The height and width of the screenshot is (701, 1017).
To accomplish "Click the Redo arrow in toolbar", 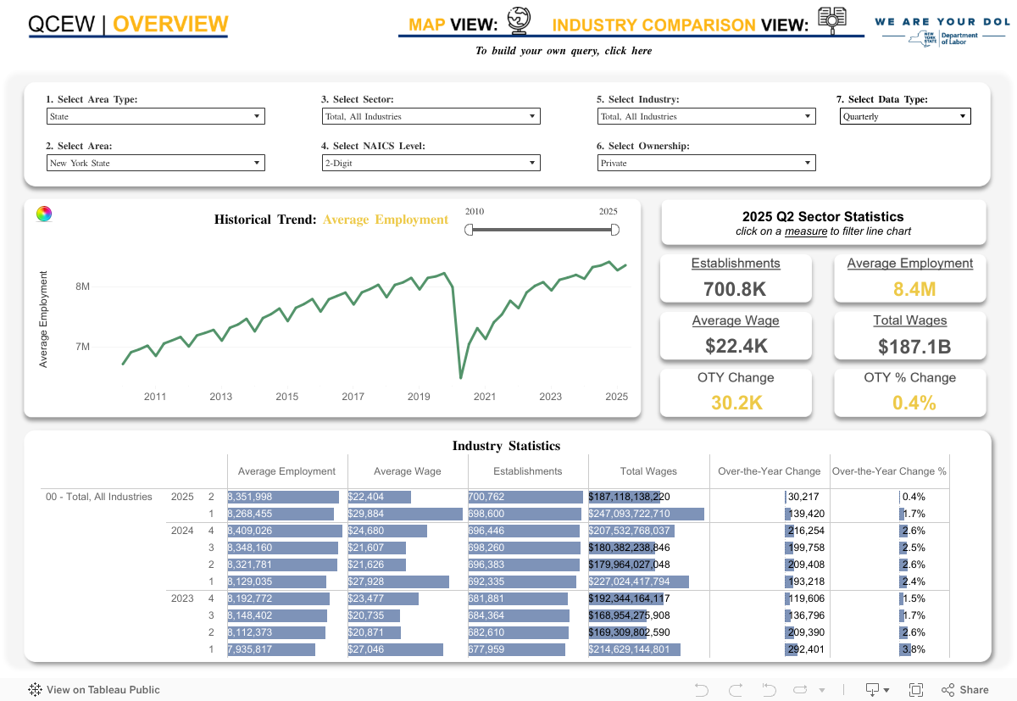I will point(735,689).
